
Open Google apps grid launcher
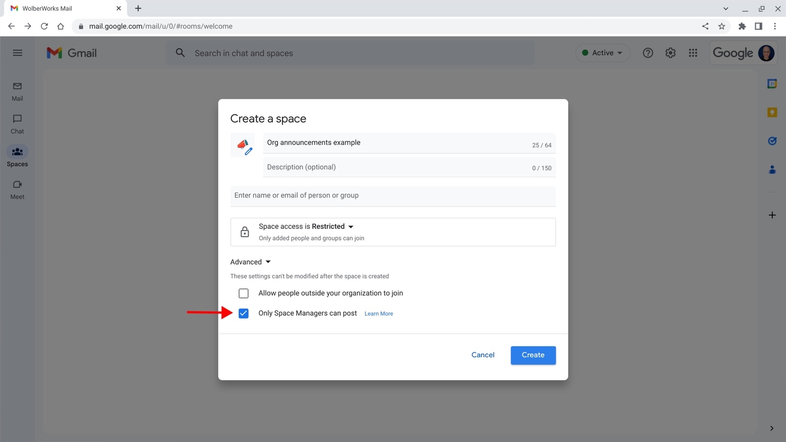(x=693, y=53)
